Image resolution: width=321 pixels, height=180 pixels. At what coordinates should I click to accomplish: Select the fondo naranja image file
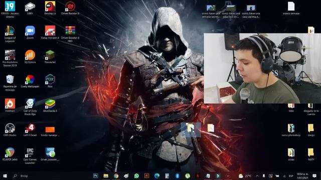[50, 131]
